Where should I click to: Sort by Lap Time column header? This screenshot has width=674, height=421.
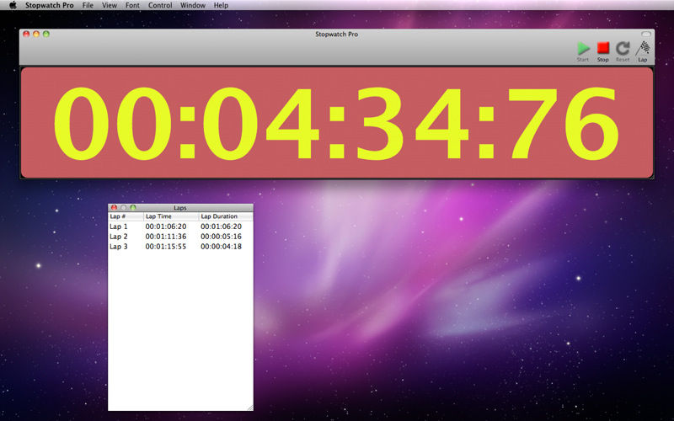(171, 216)
